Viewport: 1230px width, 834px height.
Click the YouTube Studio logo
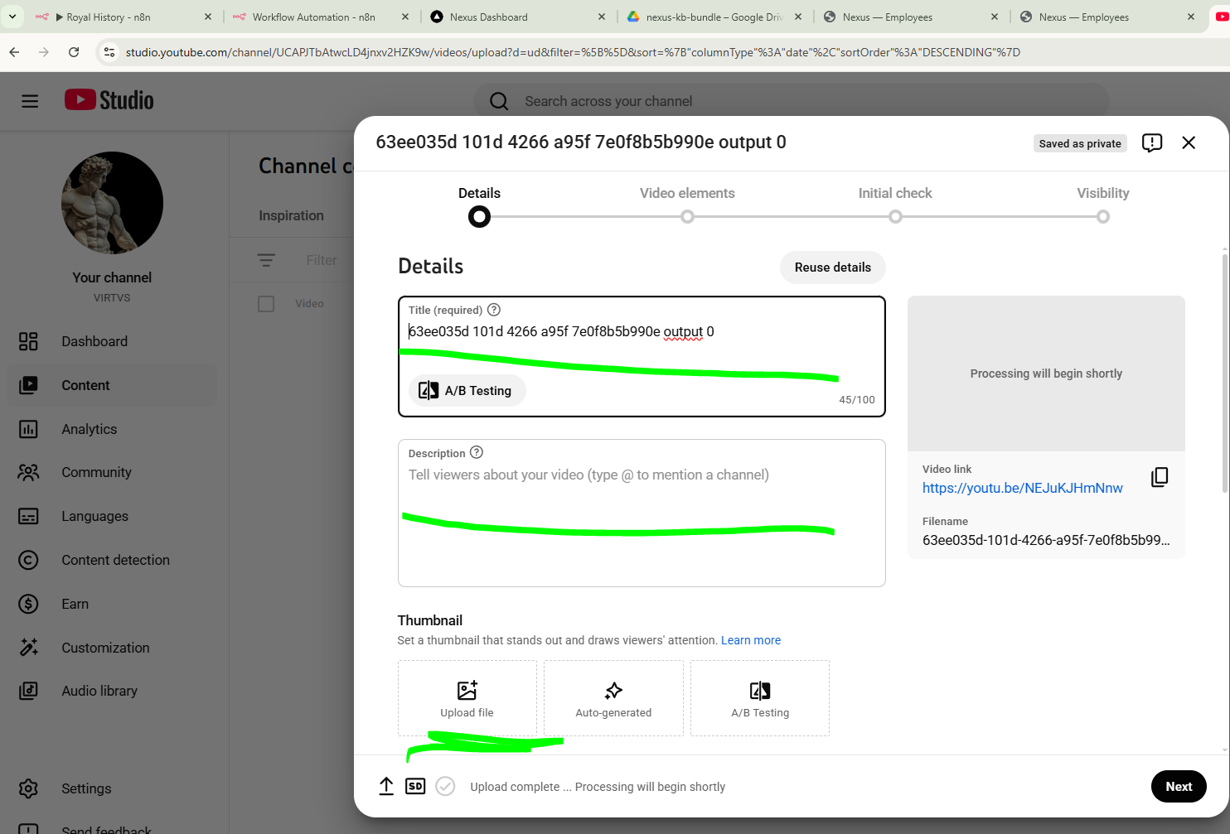109,100
